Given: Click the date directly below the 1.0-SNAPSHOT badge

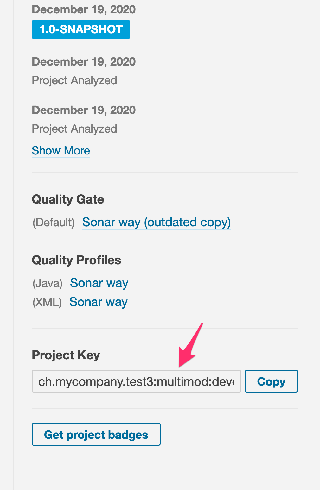Looking at the screenshot, I should (x=84, y=62).
